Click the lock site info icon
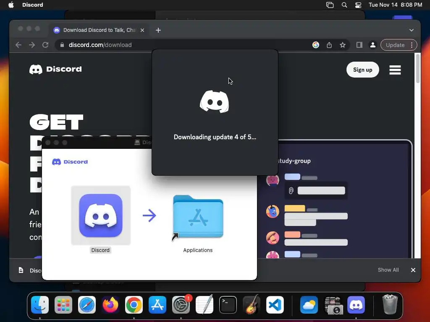 (62, 45)
